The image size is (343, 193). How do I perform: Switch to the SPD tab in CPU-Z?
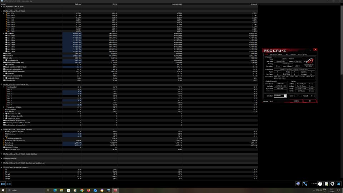pyautogui.click(x=287, y=54)
